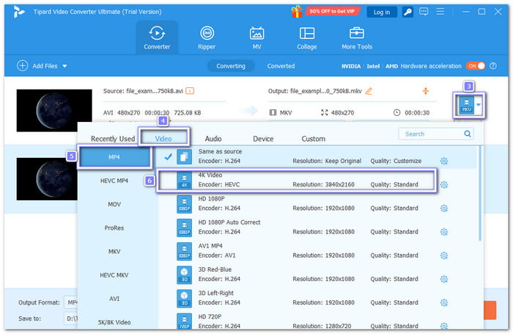
Task: Select MP4 format category
Action: click(x=114, y=157)
